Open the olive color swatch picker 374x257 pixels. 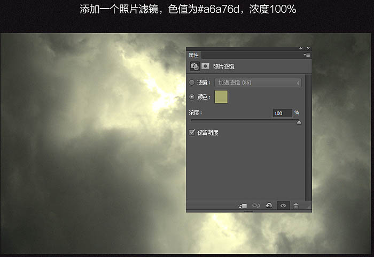221,97
